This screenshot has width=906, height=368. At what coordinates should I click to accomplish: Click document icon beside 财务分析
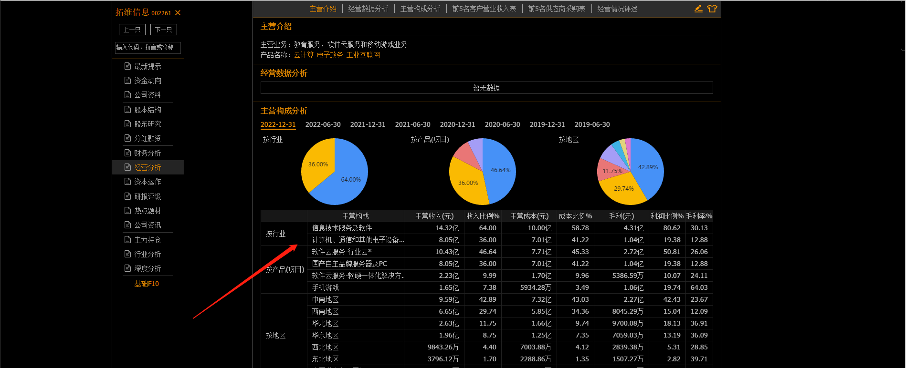tap(127, 153)
